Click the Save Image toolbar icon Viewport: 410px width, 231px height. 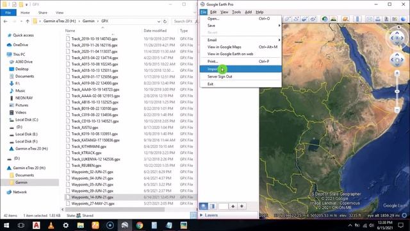pos(386,19)
